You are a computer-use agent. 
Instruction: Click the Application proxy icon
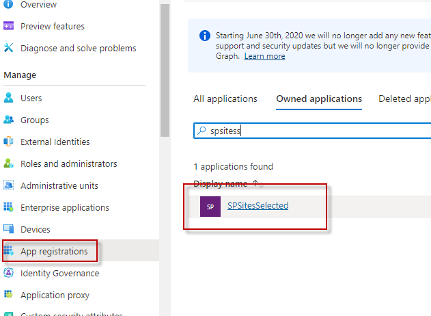pyautogui.click(x=9, y=295)
